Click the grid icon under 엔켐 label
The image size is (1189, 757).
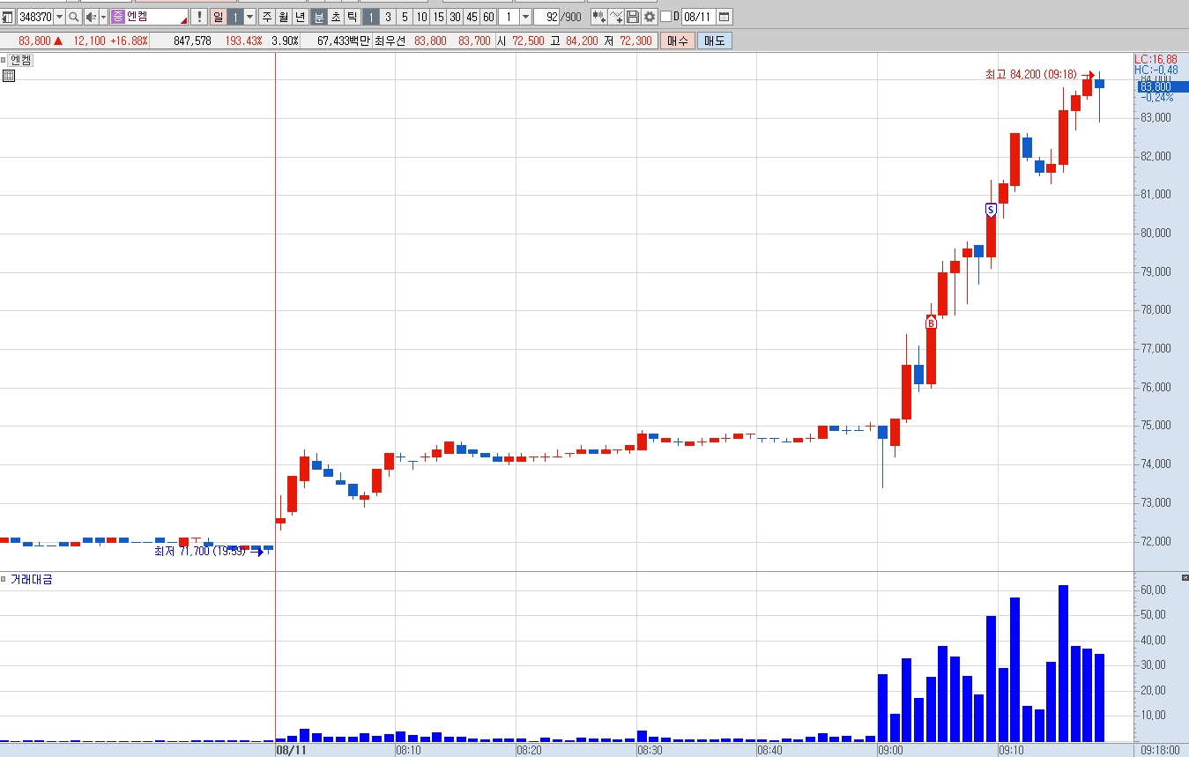(9, 76)
